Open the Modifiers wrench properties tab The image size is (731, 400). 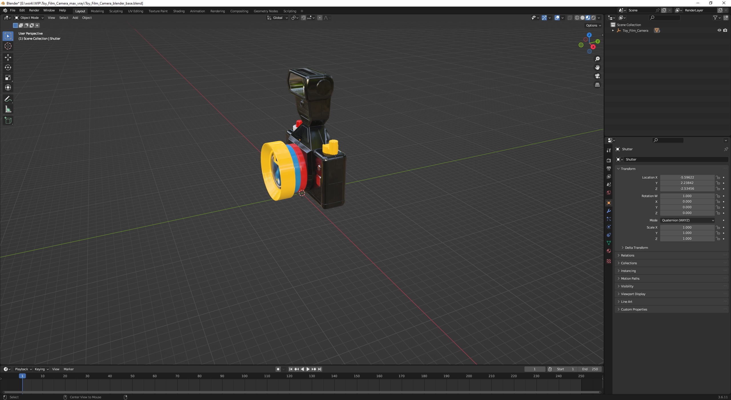pyautogui.click(x=609, y=211)
